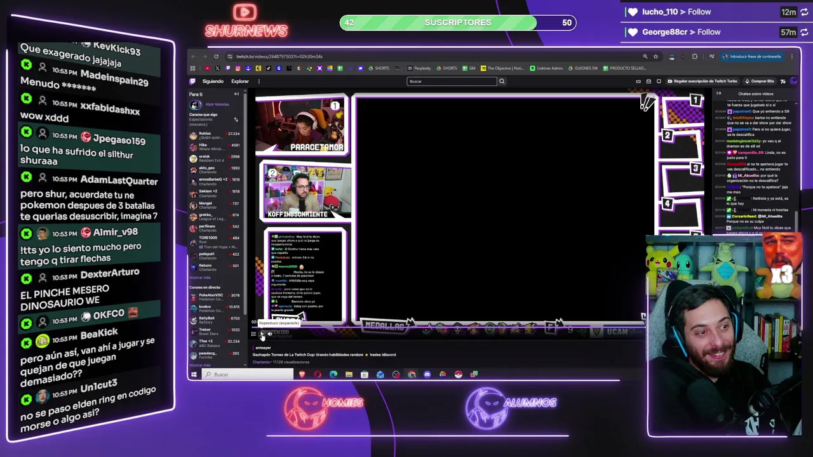The image size is (813, 457).
Task: Open Brave browser from taskbar
Action: 302,374
